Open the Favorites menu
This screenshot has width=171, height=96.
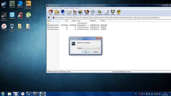(66, 8)
